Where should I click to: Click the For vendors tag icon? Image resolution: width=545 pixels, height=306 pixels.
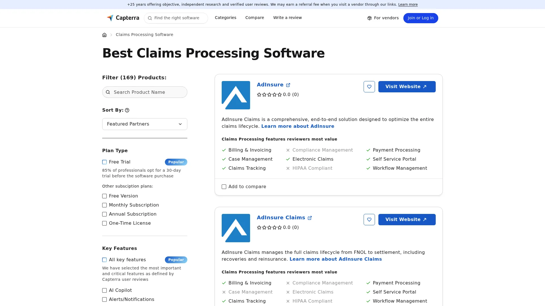click(369, 18)
